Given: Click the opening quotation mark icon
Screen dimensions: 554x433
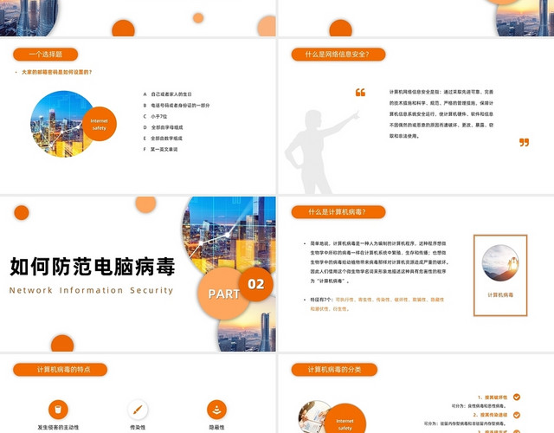Looking at the screenshot, I should coord(360,93).
